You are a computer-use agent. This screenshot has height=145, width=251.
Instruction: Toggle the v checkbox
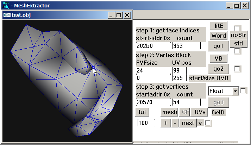tap(208, 123)
